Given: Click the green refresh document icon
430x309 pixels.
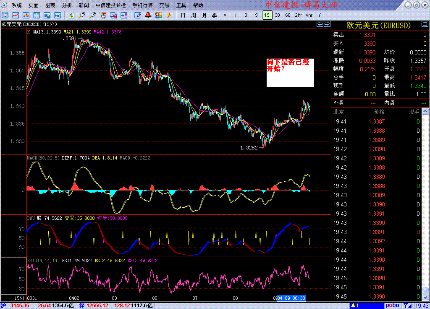Looking at the screenshot, I should point(71,15).
